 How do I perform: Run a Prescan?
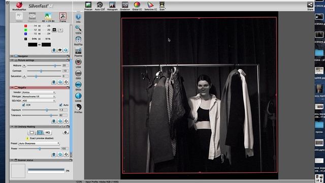tap(88, 6)
